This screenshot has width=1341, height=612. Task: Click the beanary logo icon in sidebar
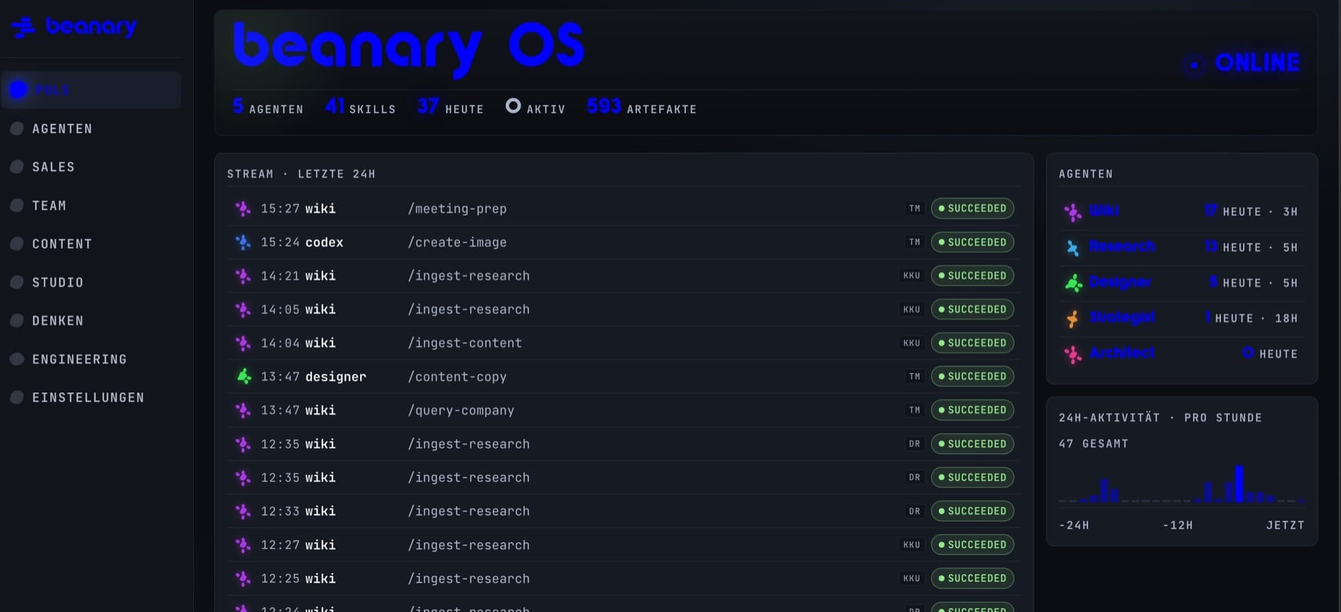23,27
